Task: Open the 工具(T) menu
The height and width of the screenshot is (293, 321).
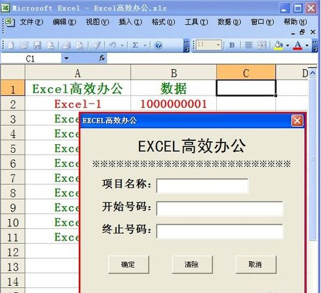Action: pos(196,22)
